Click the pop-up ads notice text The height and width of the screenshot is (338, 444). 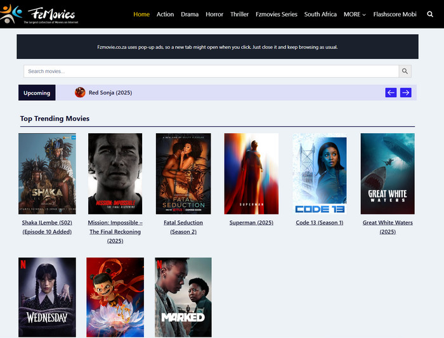point(218,47)
